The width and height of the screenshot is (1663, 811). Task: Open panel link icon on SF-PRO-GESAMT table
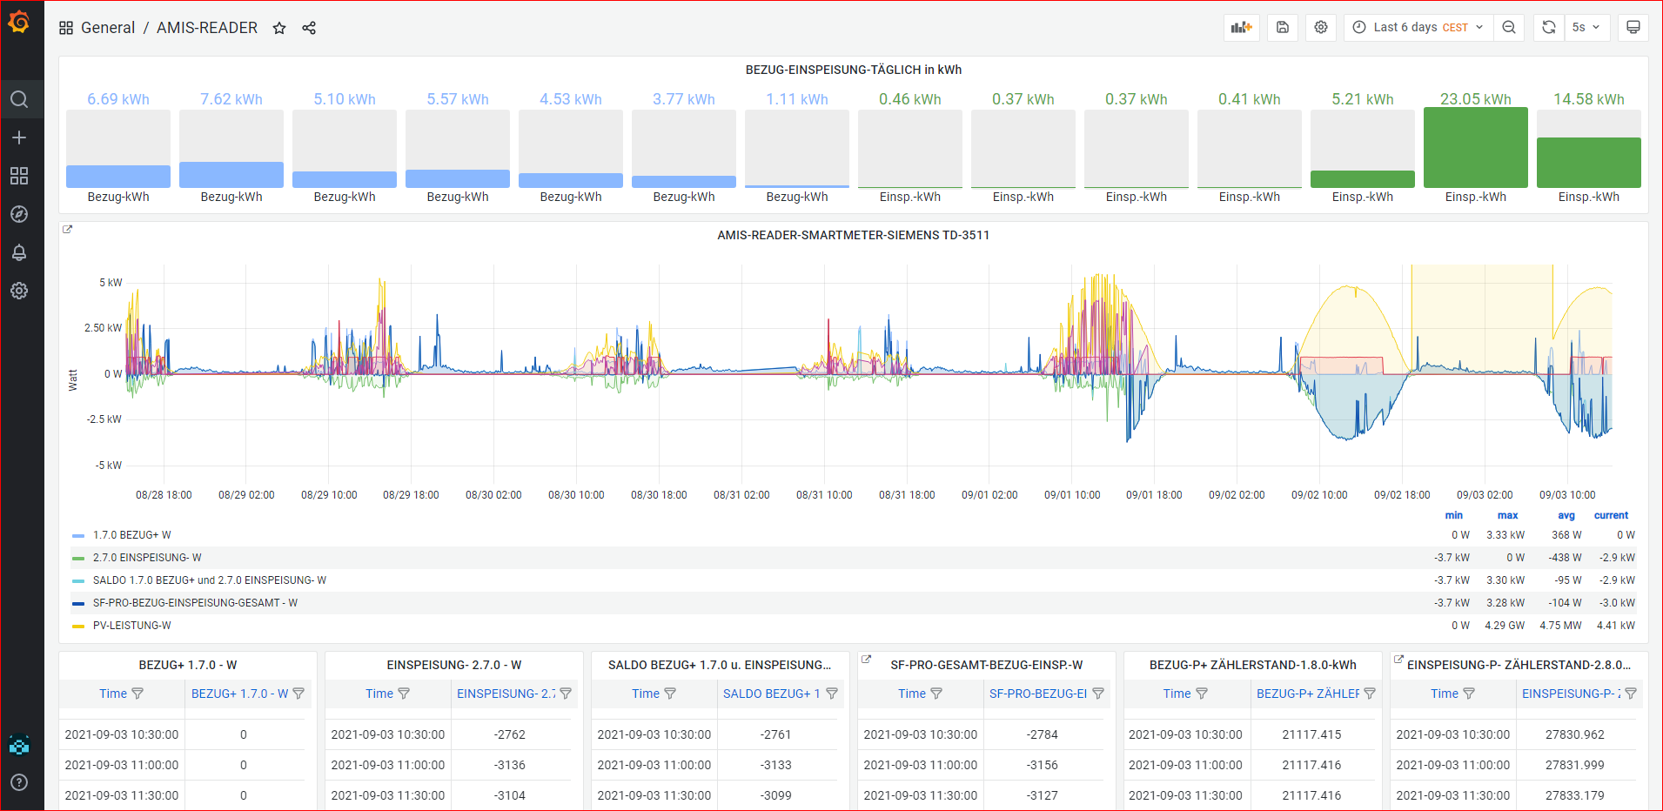tap(866, 660)
